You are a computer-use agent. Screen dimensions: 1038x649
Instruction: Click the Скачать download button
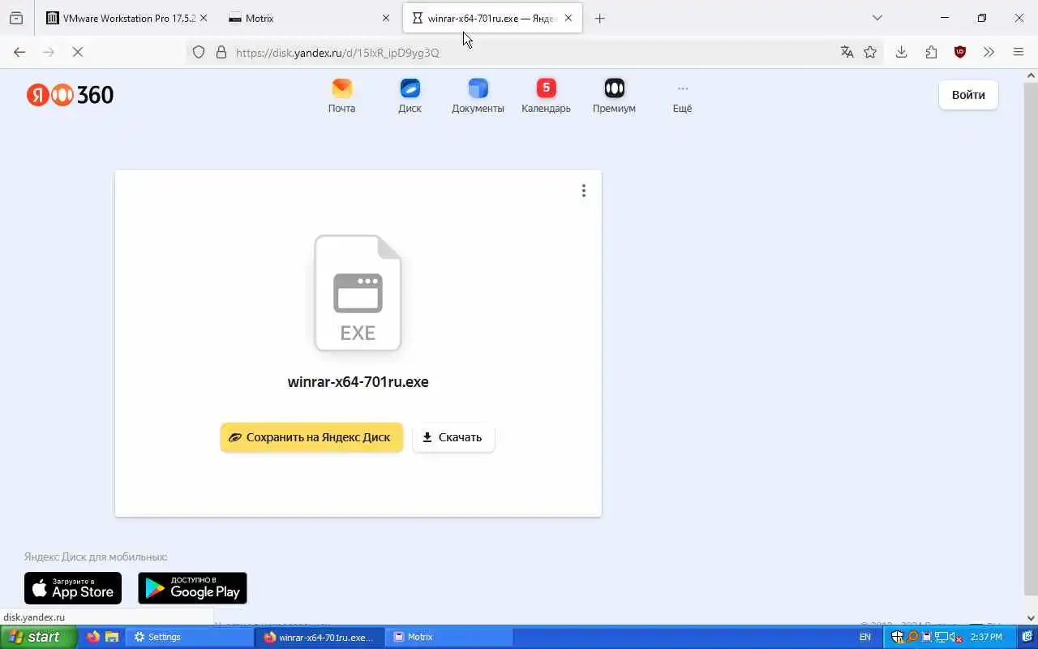(453, 437)
